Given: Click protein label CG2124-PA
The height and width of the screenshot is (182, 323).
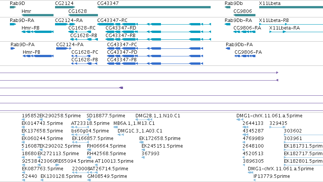Looking at the screenshot, I should tap(70, 45).
